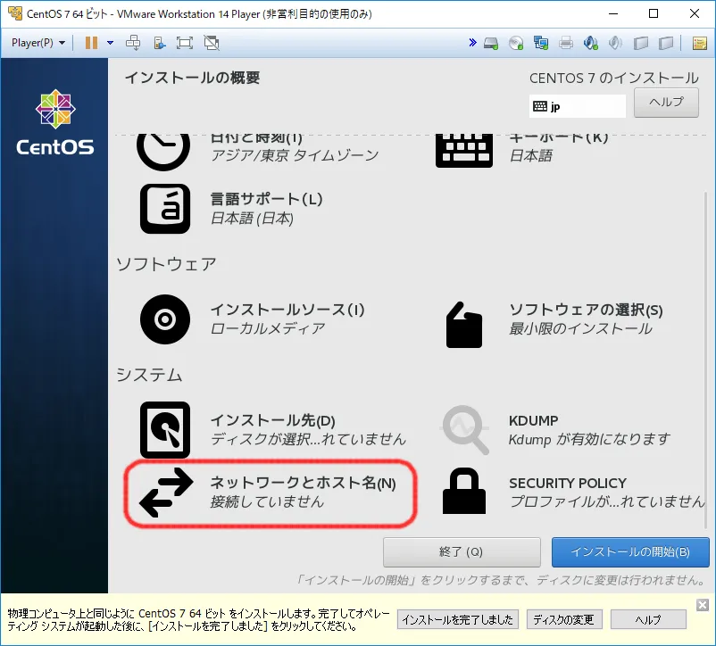Image resolution: width=716 pixels, height=646 pixels.
Task: Click the VMware Workstation title bar icon
Action: click(x=14, y=13)
